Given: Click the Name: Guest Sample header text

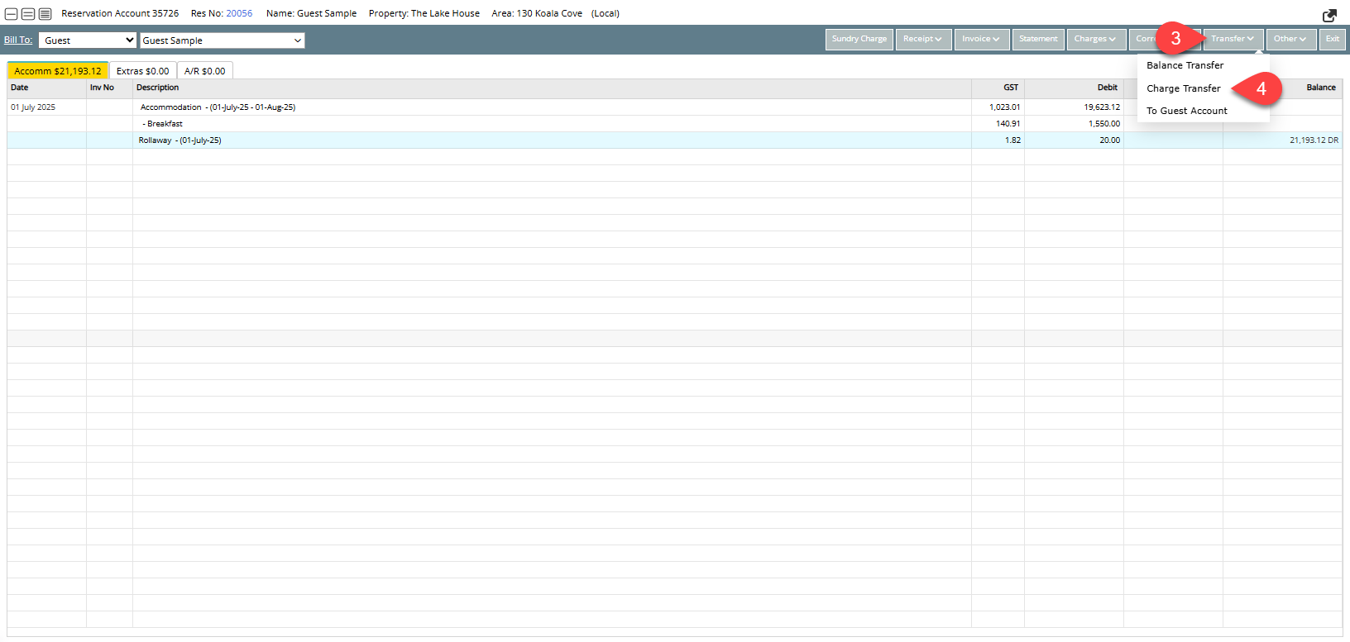Looking at the screenshot, I should (311, 13).
